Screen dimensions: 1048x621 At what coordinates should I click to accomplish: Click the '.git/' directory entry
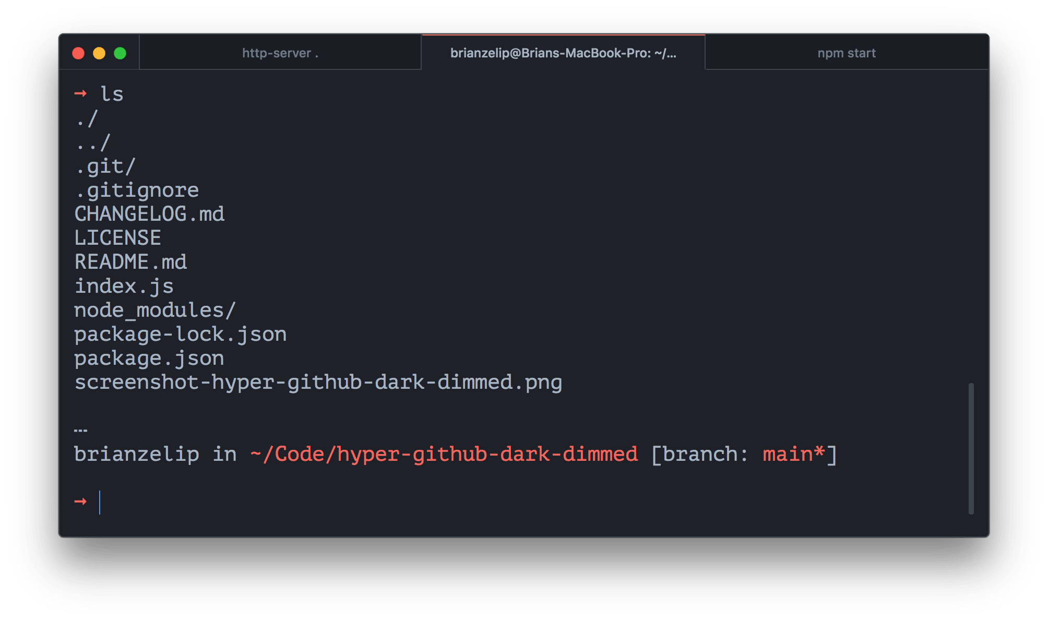pos(105,167)
